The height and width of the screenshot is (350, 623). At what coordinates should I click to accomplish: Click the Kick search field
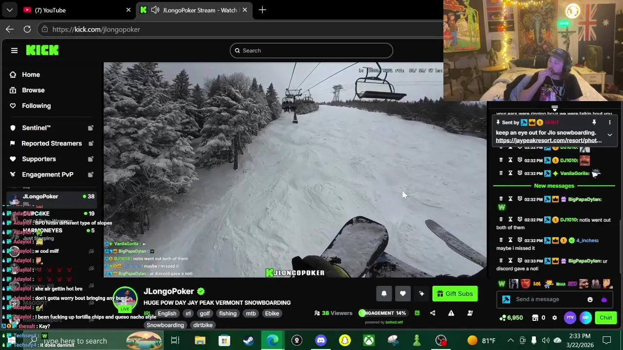click(311, 51)
